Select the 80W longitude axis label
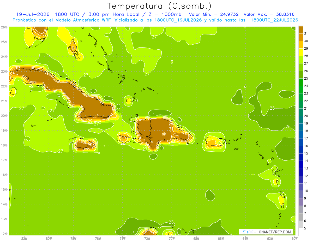This screenshot has height=242, width=313. pyautogui.click(x=49, y=238)
